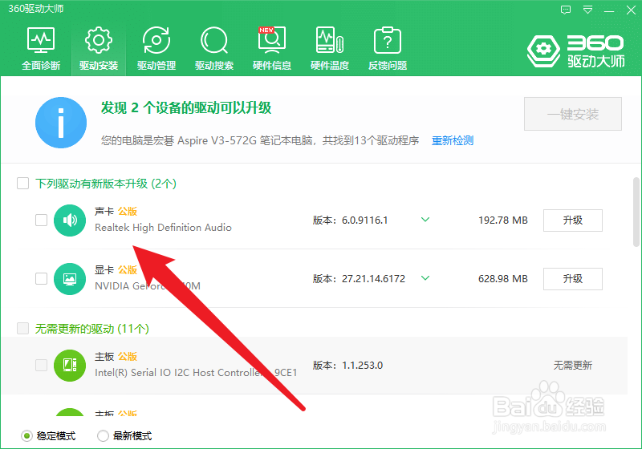This screenshot has height=449, width=642.
Task: Click the 无需更新 status text
Action: (573, 365)
